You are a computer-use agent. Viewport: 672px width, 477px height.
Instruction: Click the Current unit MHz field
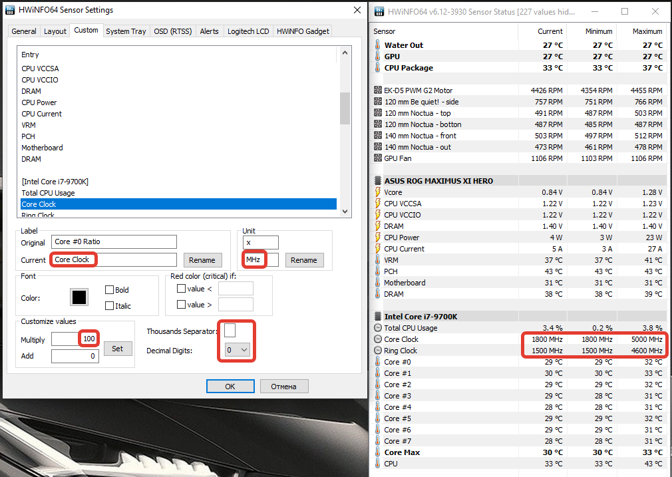pyautogui.click(x=261, y=259)
